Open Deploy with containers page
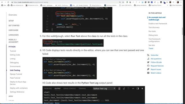 click(18, 88)
